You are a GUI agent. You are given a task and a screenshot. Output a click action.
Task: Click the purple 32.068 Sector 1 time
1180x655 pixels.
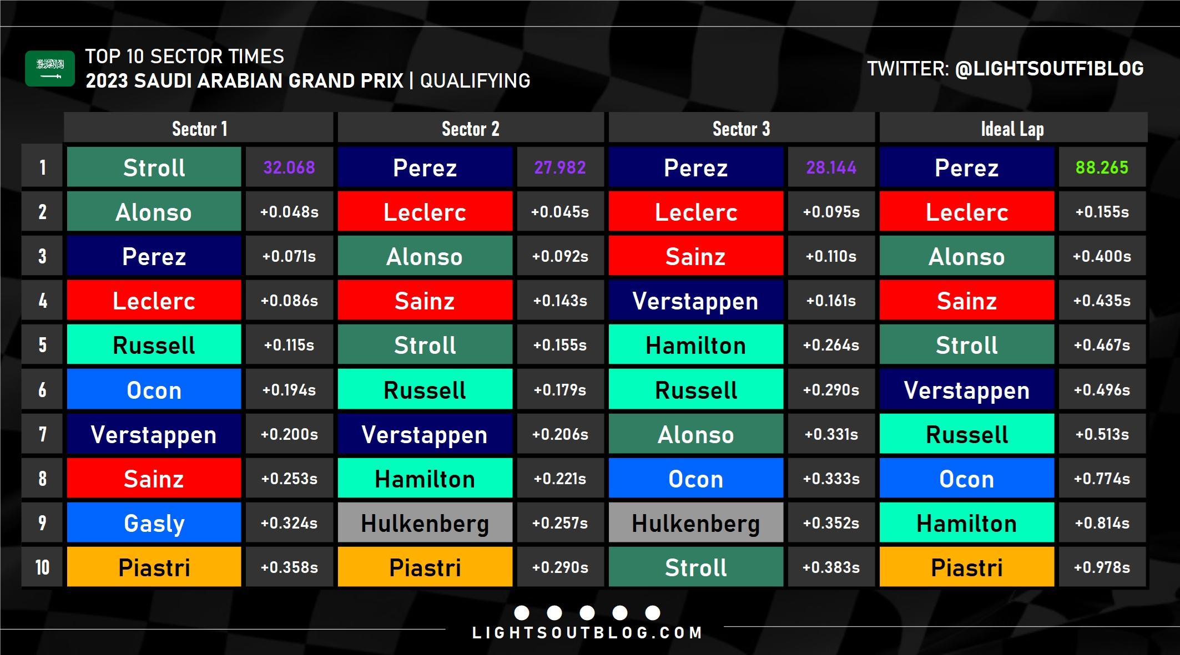289,167
